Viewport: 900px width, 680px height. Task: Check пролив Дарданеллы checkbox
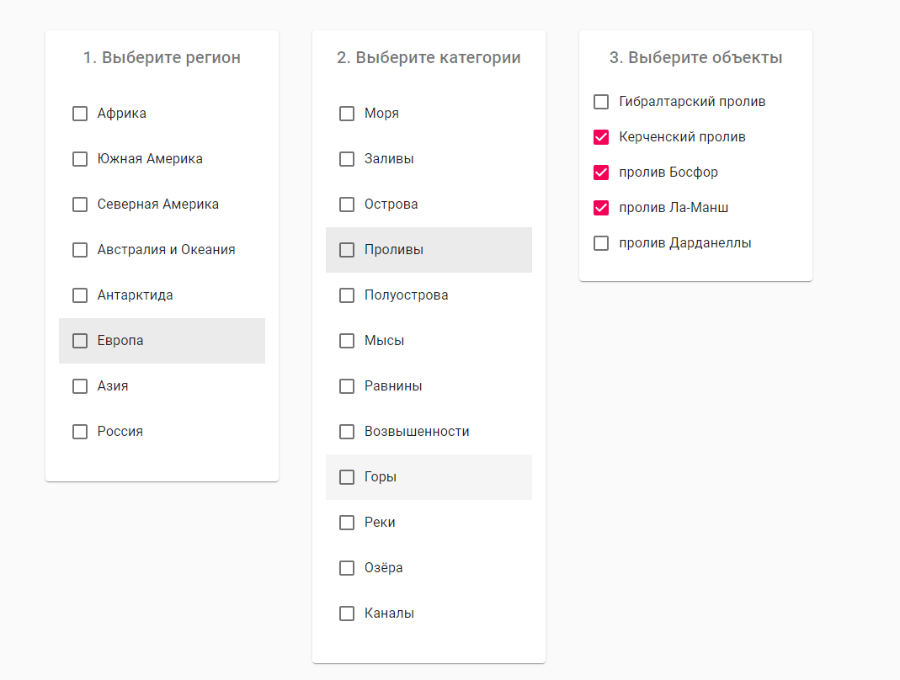pos(601,243)
